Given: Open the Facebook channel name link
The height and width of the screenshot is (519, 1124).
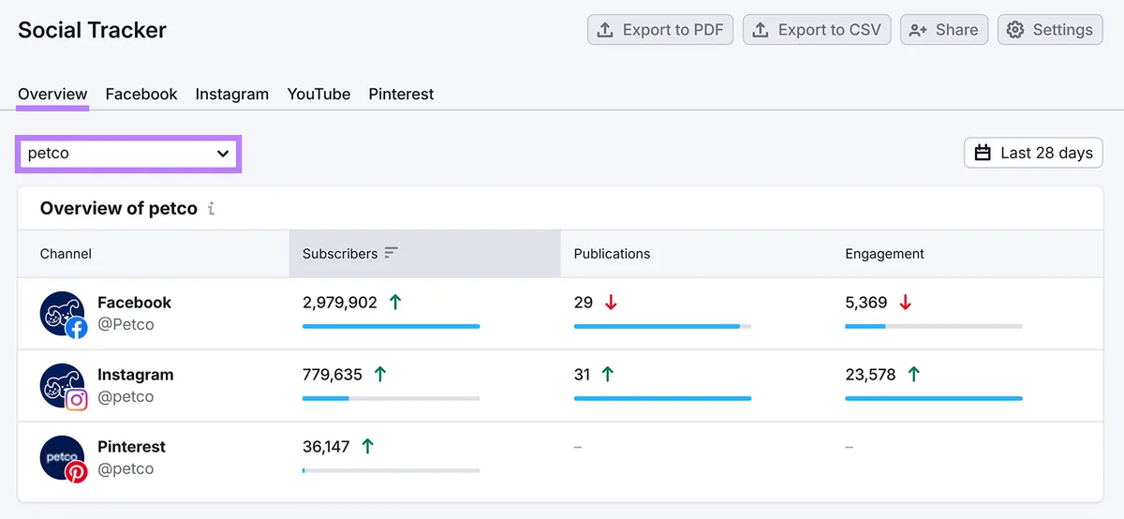Looking at the screenshot, I should [x=134, y=303].
